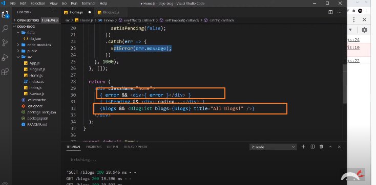Open the Help menu
376x185 pixels.
(103, 4)
